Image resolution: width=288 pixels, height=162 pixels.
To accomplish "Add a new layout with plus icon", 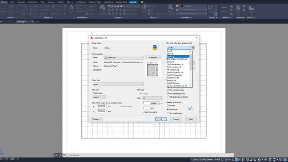I will [x=18, y=159].
